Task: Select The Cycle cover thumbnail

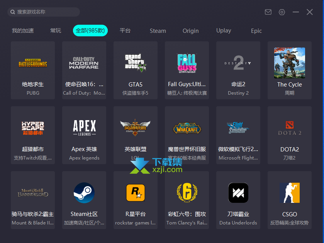Action: (290, 63)
